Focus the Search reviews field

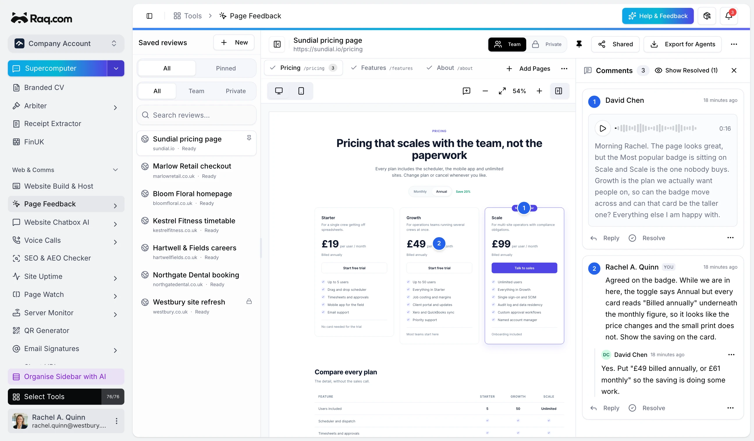196,115
